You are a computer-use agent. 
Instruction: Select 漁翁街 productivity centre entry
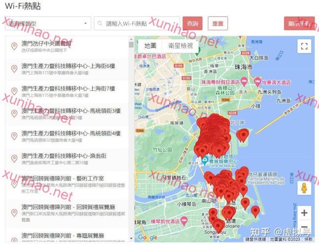click(67, 159)
